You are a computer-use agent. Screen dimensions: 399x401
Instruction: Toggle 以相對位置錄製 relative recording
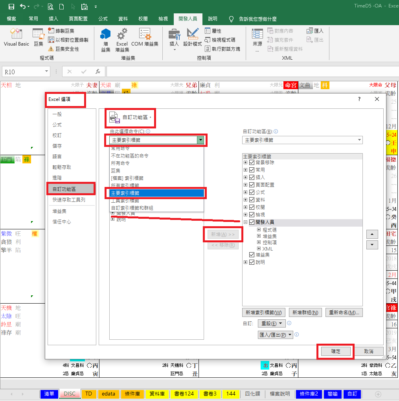68,40
